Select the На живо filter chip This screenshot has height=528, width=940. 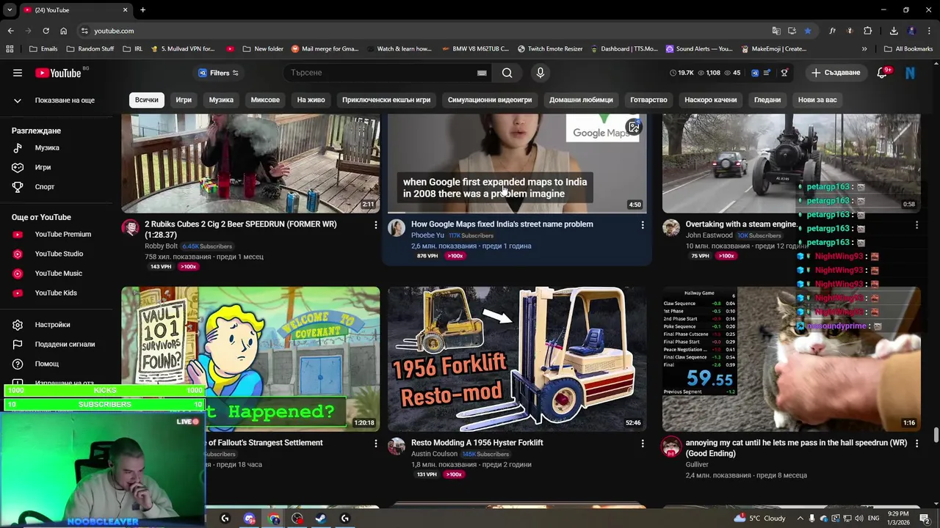click(311, 100)
